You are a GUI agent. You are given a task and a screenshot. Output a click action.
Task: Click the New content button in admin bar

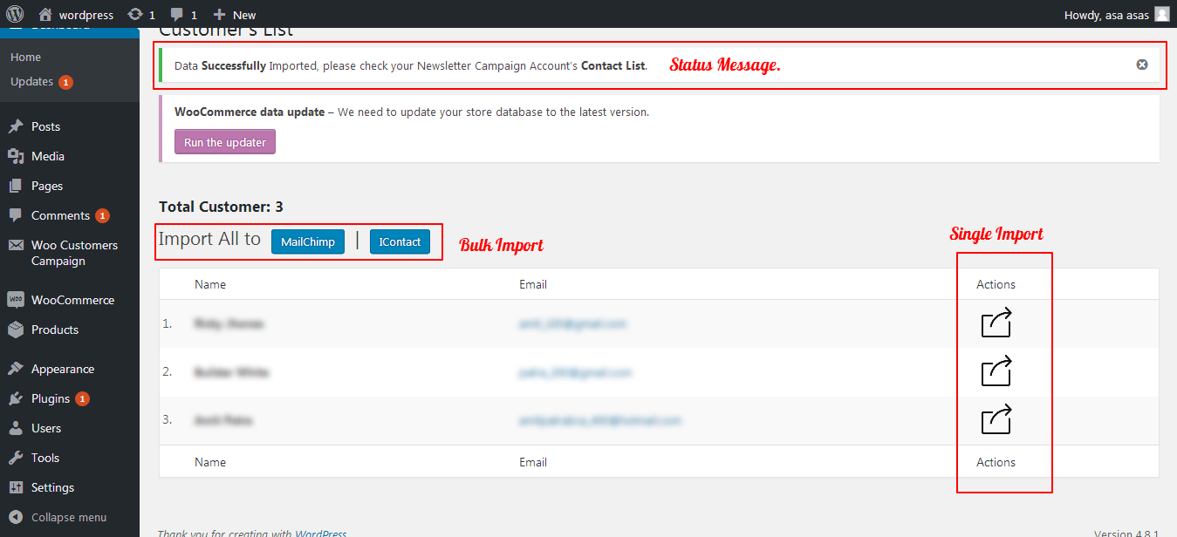235,15
